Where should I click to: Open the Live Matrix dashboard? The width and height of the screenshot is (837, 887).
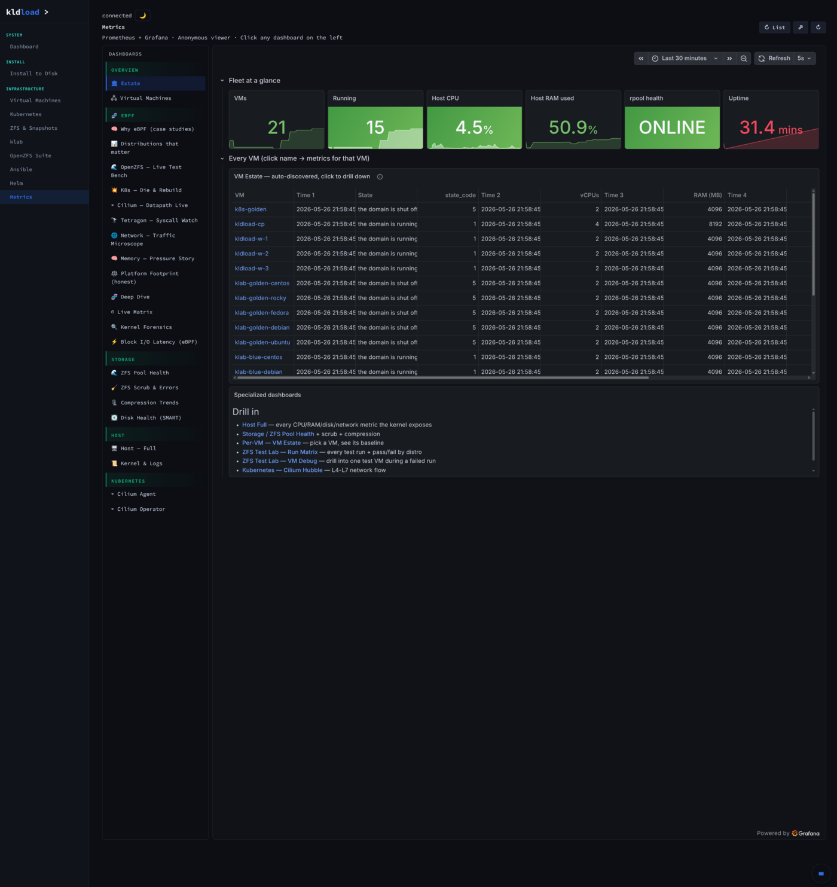155,312
